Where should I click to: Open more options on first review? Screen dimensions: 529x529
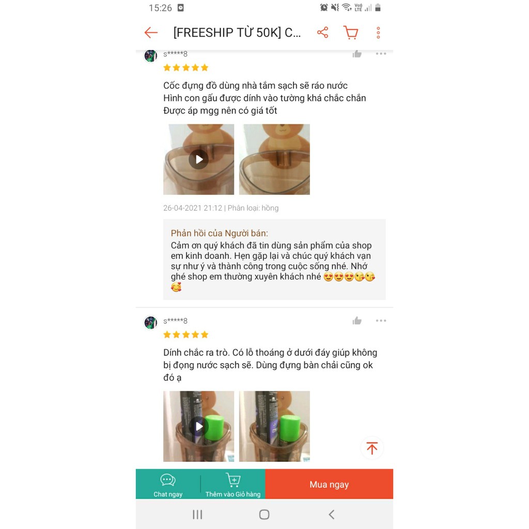[381, 54]
